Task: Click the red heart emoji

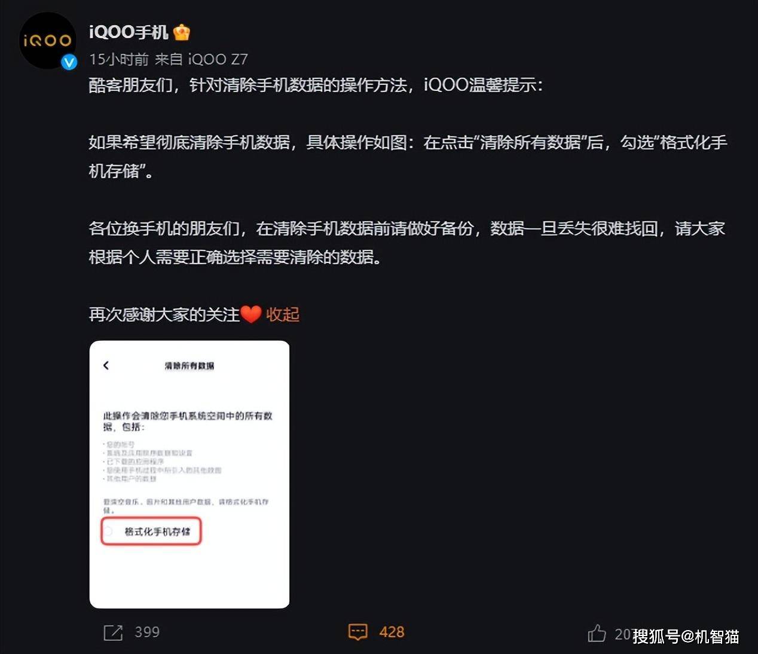Action: (250, 314)
